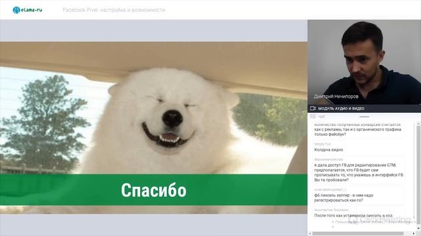
Task: Click the horizontal chat scrollbar thumb
Action: click(x=358, y=233)
